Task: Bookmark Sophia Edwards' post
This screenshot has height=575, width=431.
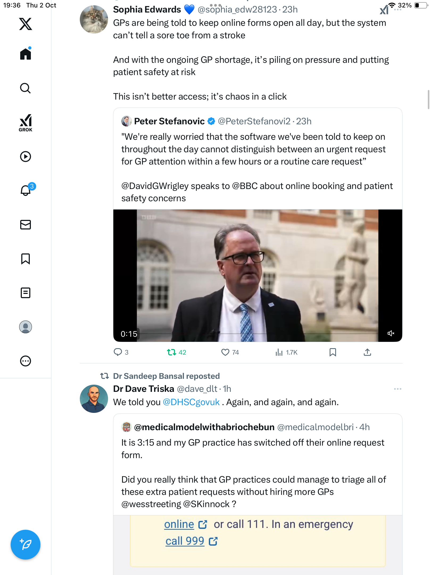Action: click(333, 352)
